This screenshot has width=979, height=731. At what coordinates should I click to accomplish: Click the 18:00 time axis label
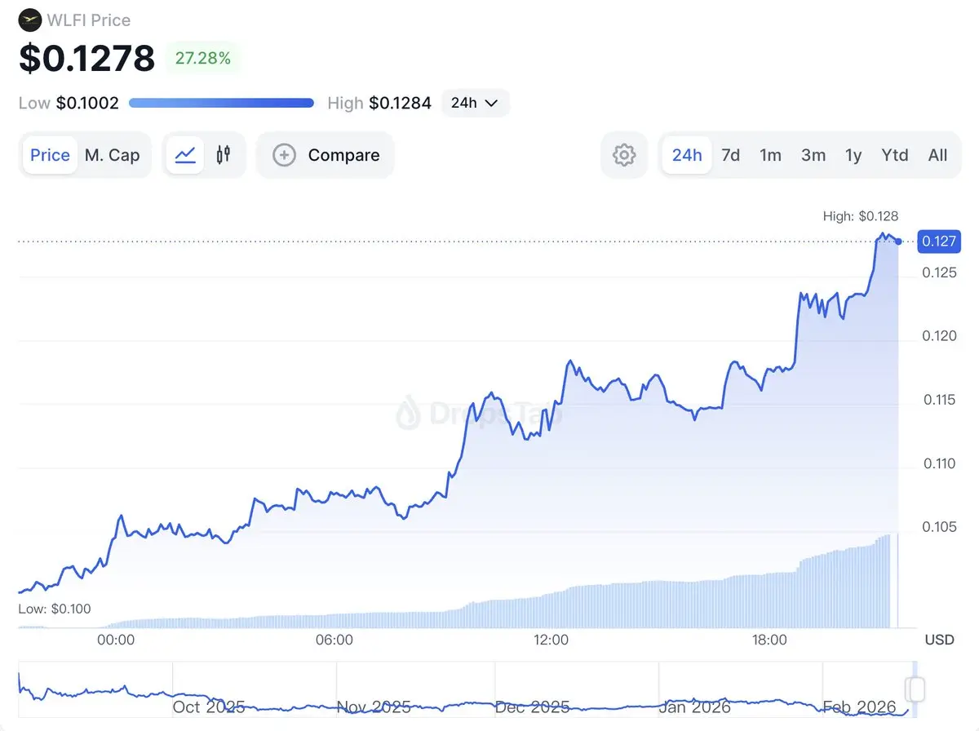click(769, 640)
